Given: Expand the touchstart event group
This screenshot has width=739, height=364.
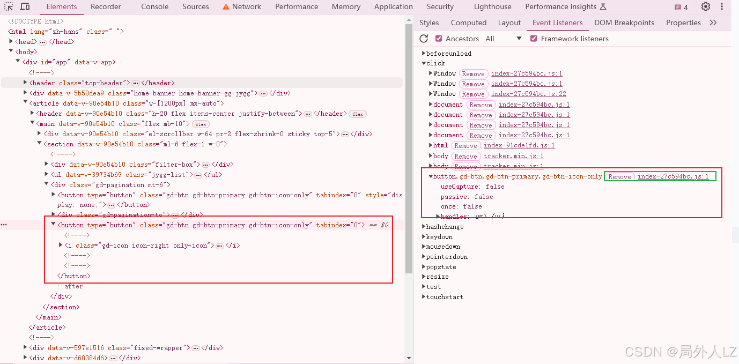Looking at the screenshot, I should [424, 297].
